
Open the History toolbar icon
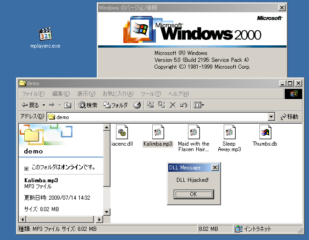click(x=137, y=105)
